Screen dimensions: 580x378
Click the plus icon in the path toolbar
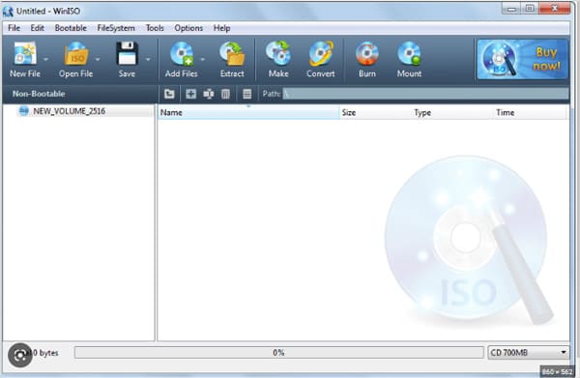tap(190, 94)
